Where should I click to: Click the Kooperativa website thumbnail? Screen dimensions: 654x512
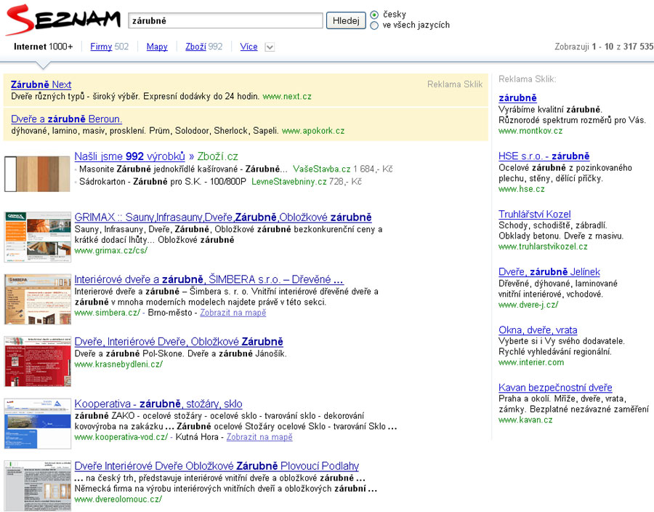coord(38,423)
